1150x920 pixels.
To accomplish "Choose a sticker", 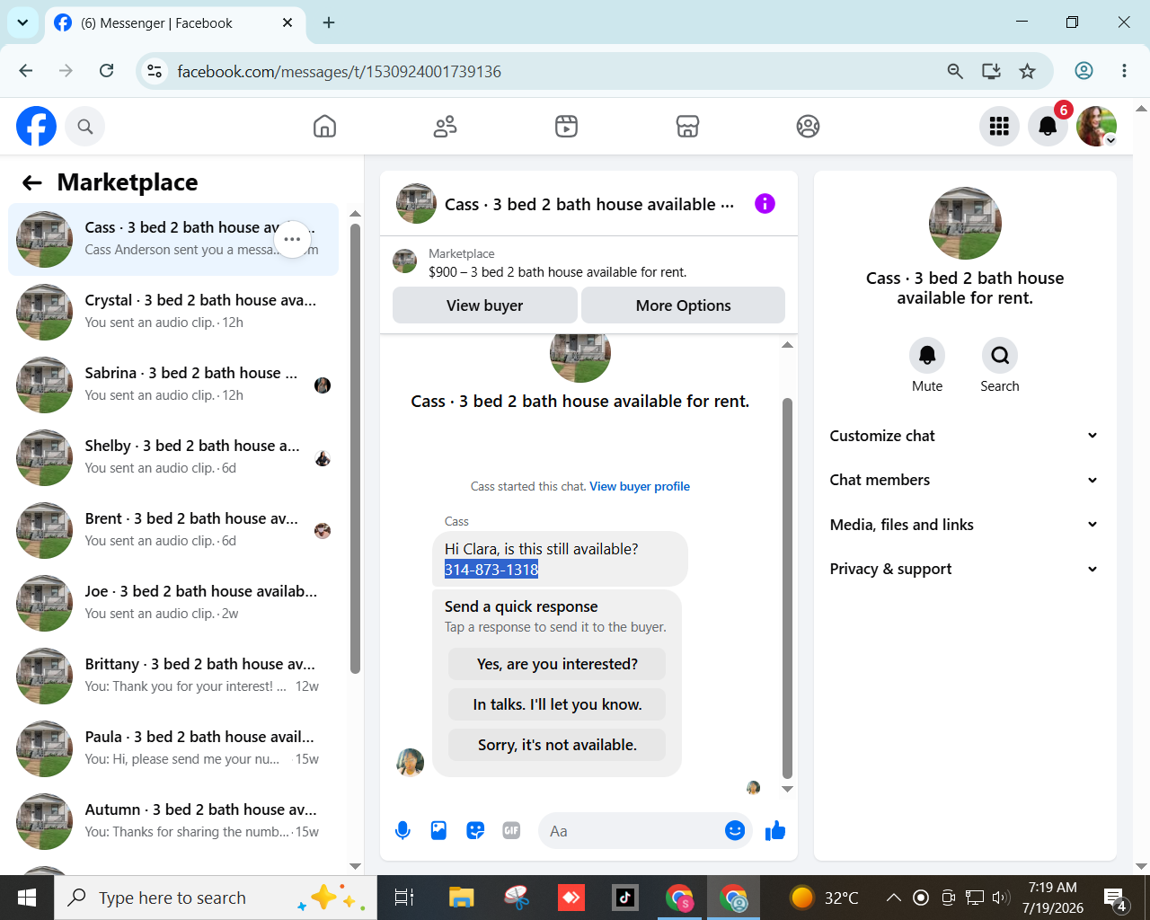I will click(475, 831).
